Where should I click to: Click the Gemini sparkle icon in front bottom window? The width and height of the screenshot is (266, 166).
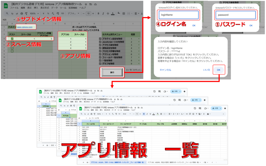point(225,108)
